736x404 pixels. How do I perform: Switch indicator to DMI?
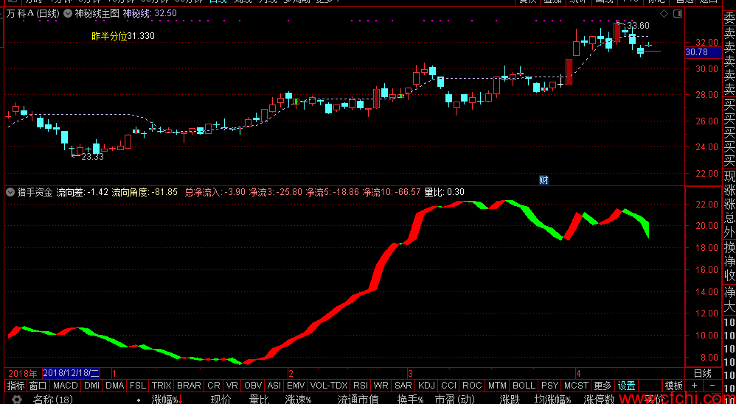tap(91, 386)
